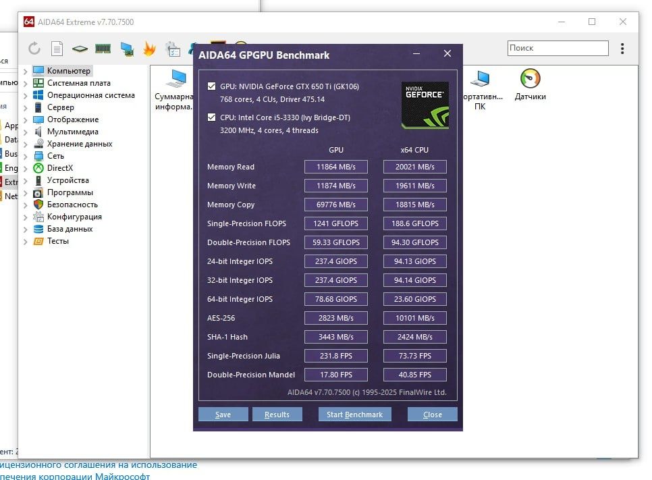Select the Отображение label in the tree
This screenshot has height=480, width=652.
[x=73, y=119]
